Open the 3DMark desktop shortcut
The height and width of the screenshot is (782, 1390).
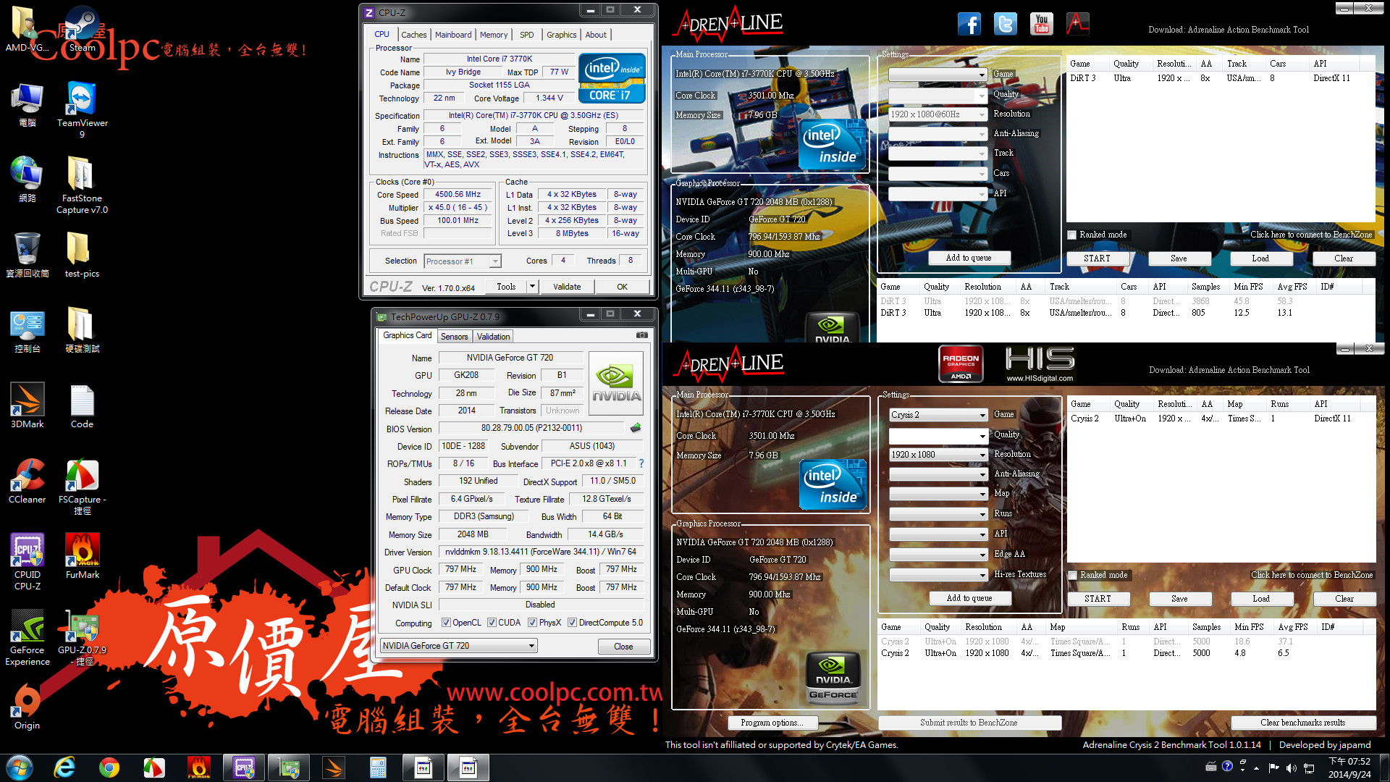[28, 405]
